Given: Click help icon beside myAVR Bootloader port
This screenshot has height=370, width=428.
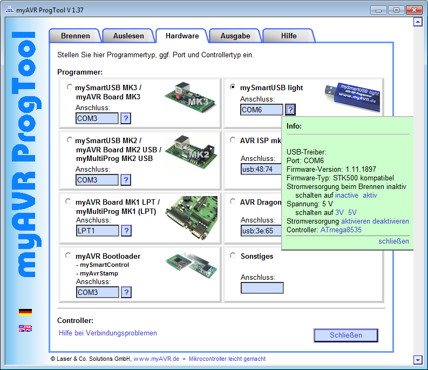Looking at the screenshot, I should [126, 292].
